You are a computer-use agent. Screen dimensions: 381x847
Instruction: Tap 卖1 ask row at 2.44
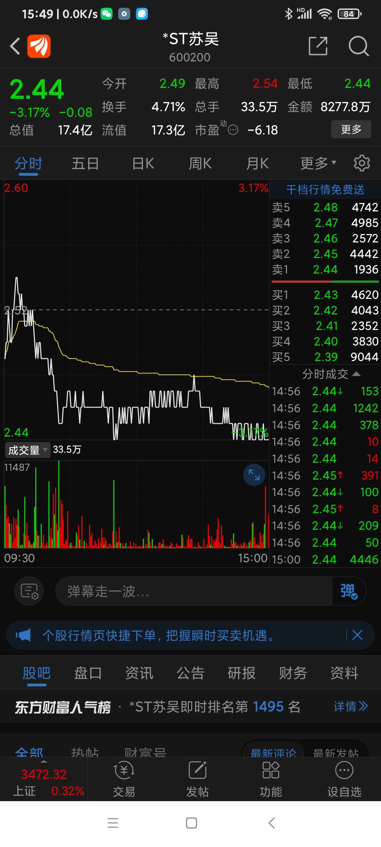[325, 270]
